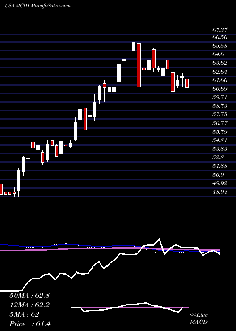Click the 56.77 price axis label

pos(220,123)
